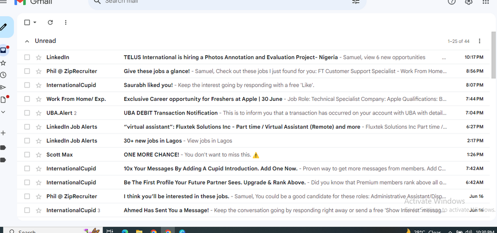Open Drafts via the sidebar document icon
497x233 pixels.
tap(3, 100)
